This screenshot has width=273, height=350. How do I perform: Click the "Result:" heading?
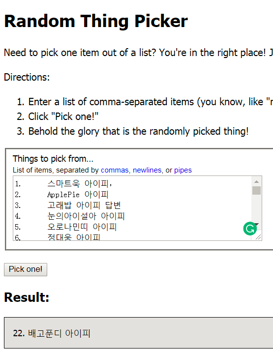point(27,297)
